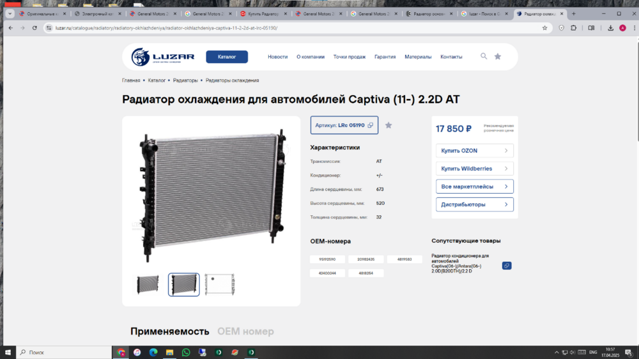
Task: Switch to luzar - Поиск browser tab
Action: [484, 13]
